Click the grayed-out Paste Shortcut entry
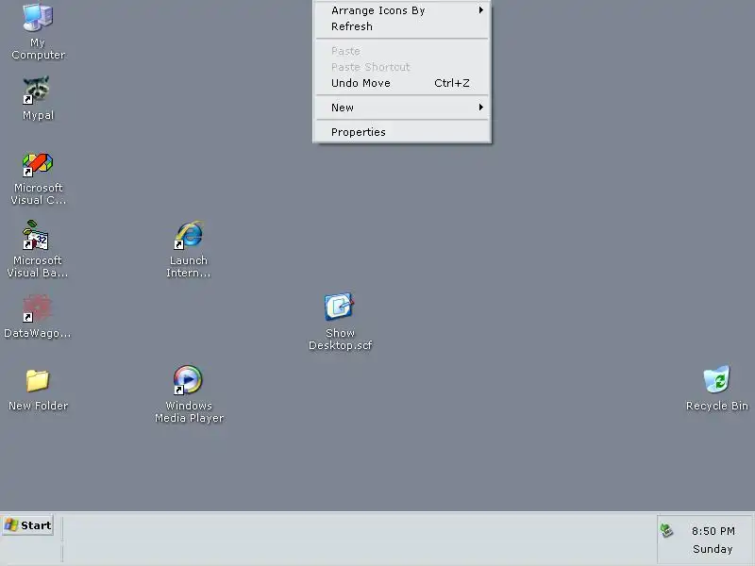 point(402,67)
